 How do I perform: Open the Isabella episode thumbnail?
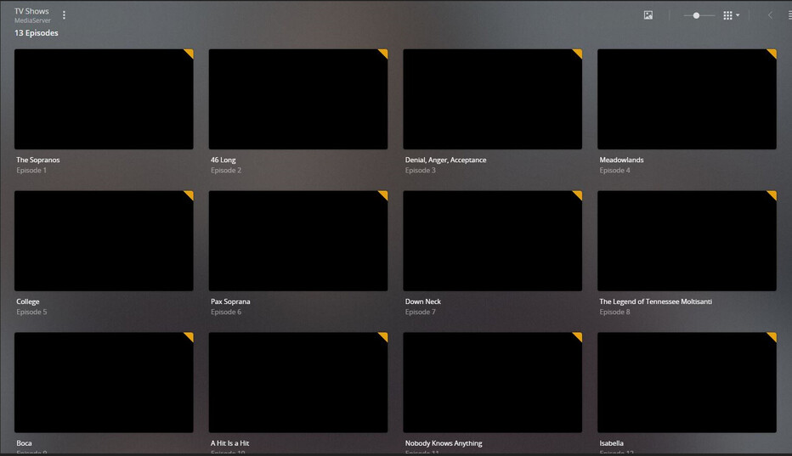coord(687,382)
